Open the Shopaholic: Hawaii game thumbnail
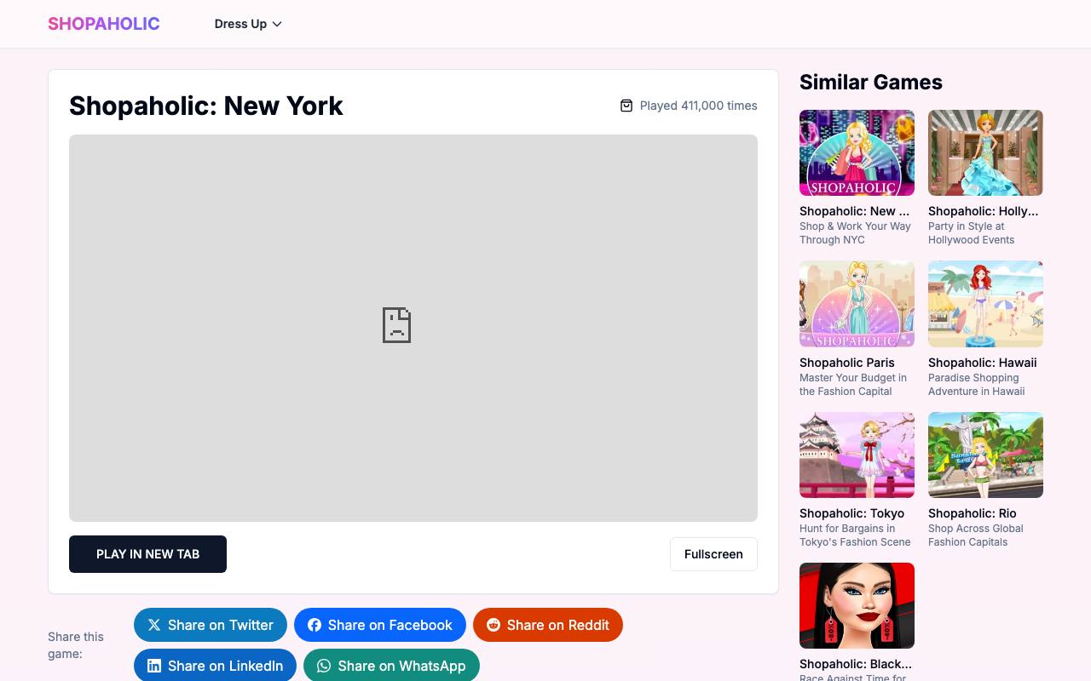 coord(985,304)
